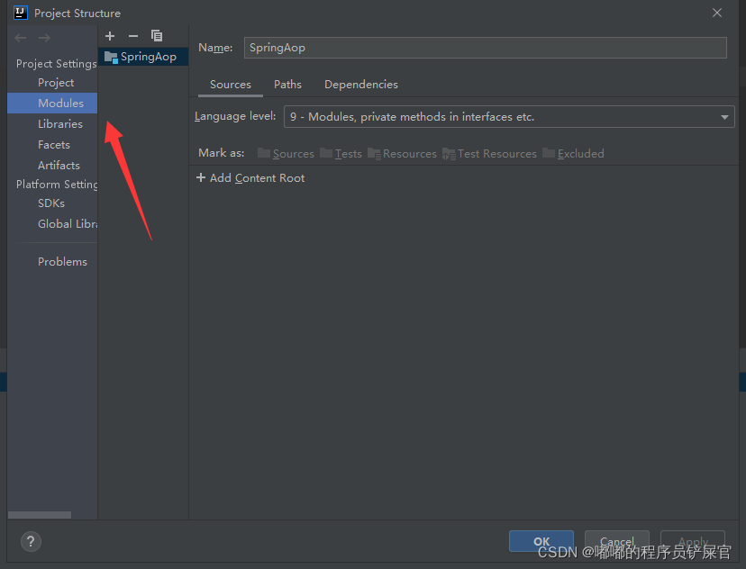Open SDKs under Platform Settings
The width and height of the screenshot is (746, 569).
click(x=51, y=203)
